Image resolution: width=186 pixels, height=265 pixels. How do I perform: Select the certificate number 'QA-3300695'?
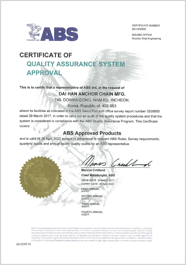139,29
